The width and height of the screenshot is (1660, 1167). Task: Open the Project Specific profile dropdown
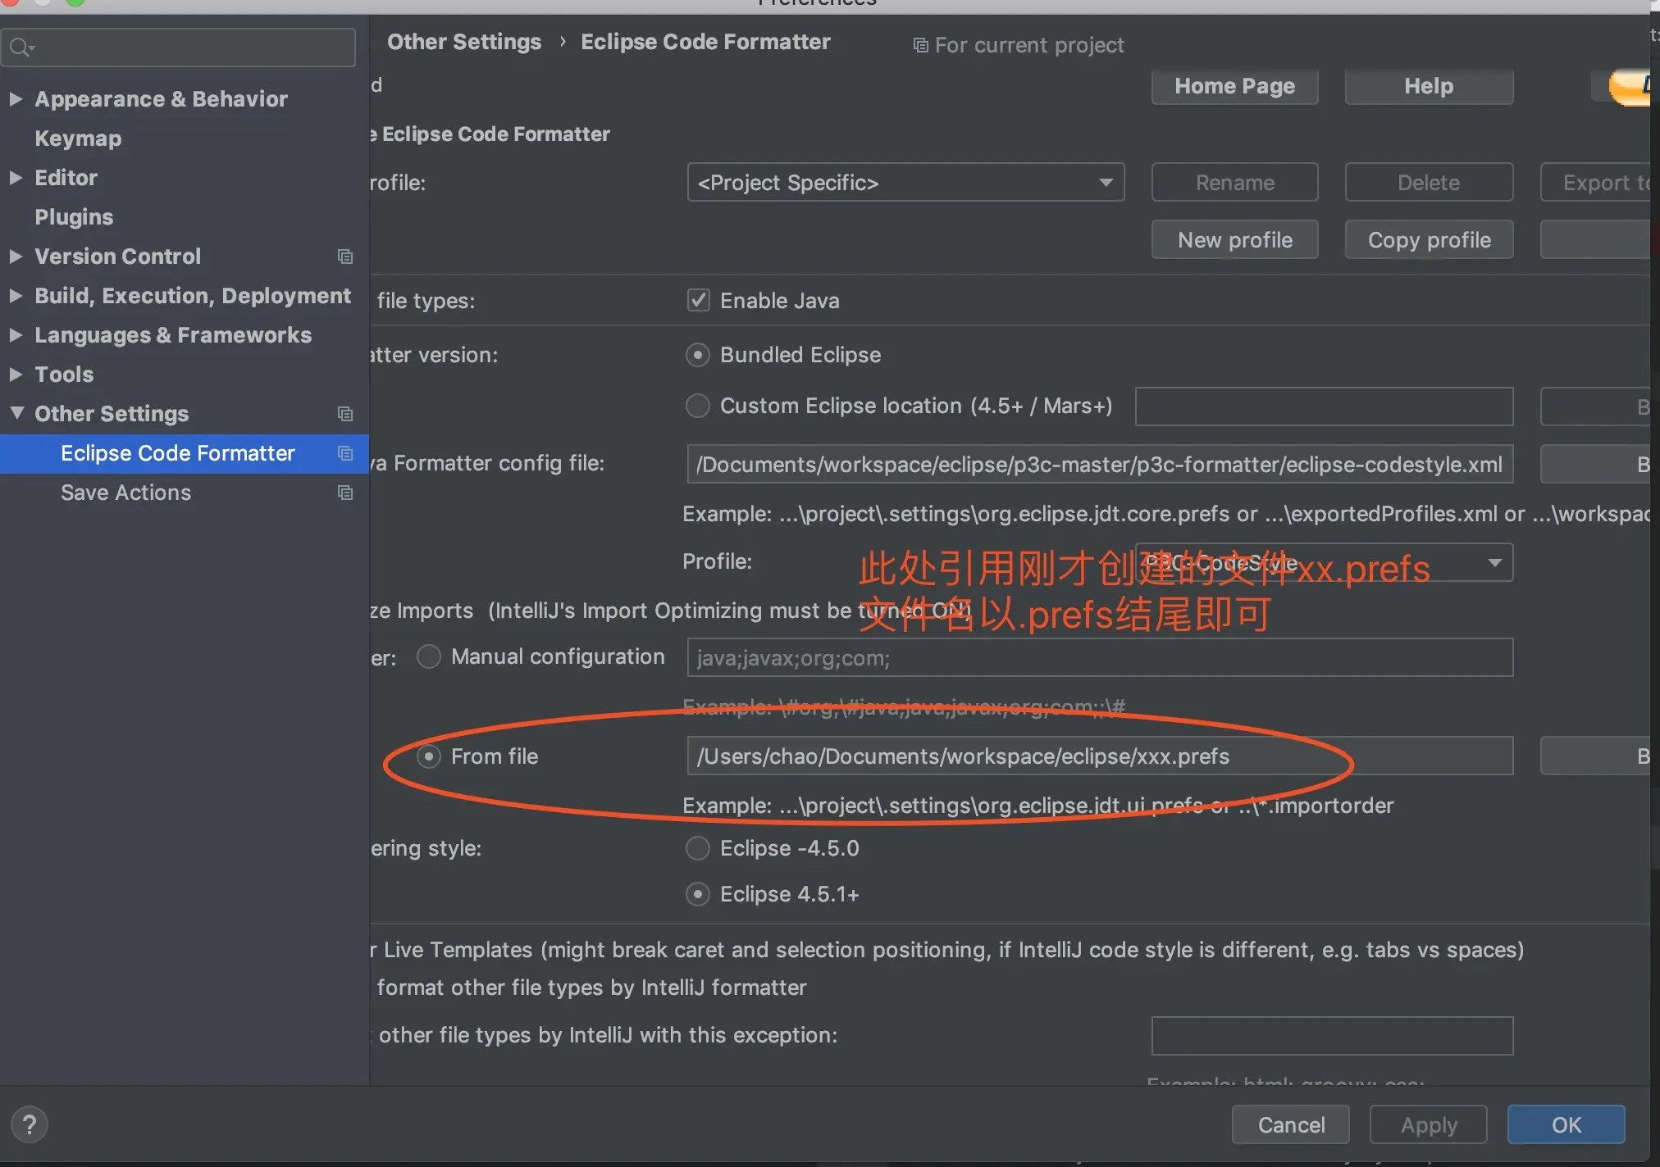pyautogui.click(x=905, y=183)
